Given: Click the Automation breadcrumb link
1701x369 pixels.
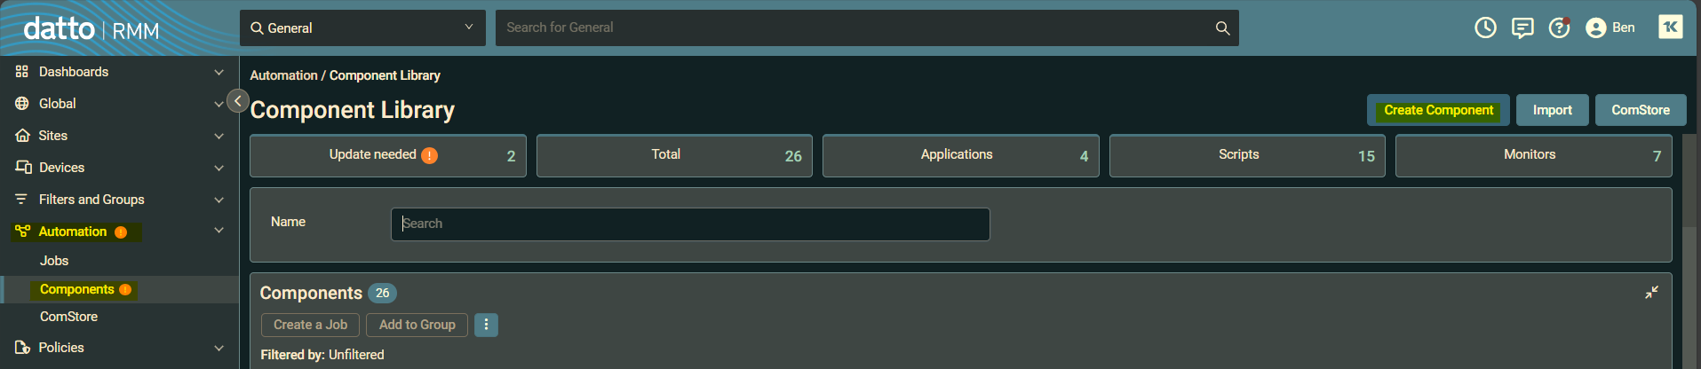Looking at the screenshot, I should click(283, 75).
